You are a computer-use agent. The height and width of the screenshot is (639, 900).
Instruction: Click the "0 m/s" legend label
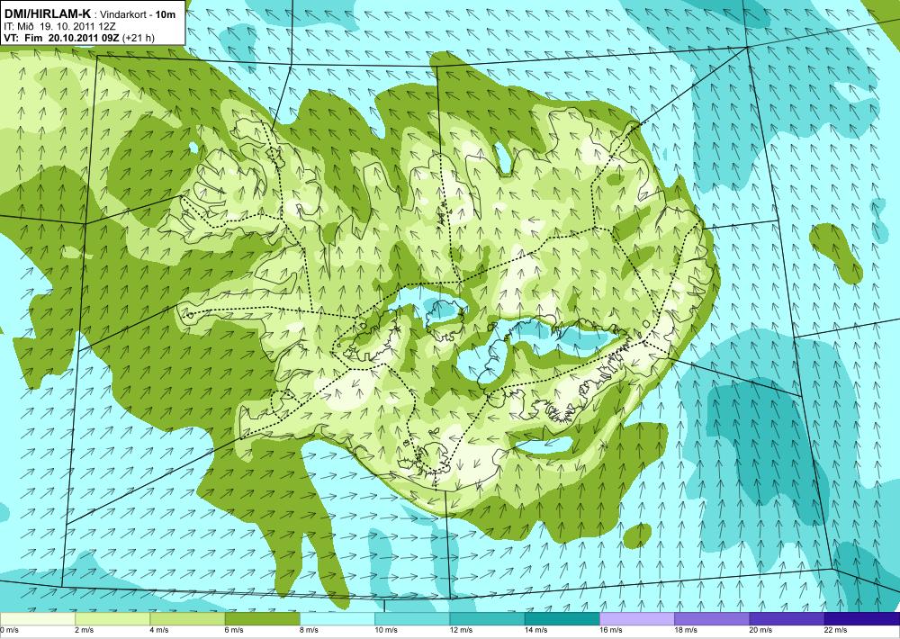[9, 630]
